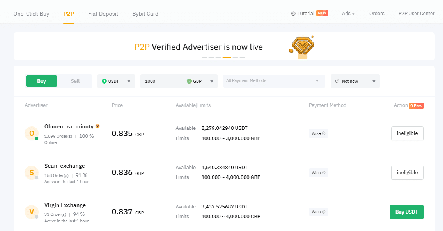
Task: Click the refresh icon beside Not now
Action: tap(337, 81)
